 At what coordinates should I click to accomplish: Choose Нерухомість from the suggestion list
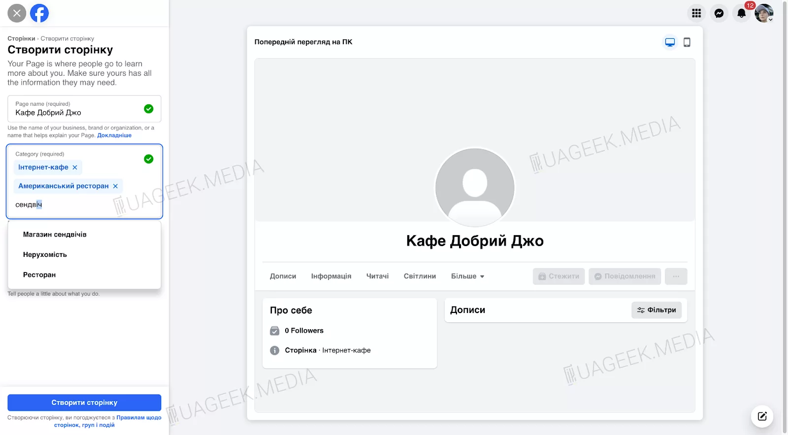(x=45, y=255)
